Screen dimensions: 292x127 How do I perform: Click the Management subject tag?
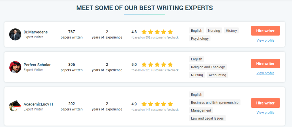tap(201, 110)
